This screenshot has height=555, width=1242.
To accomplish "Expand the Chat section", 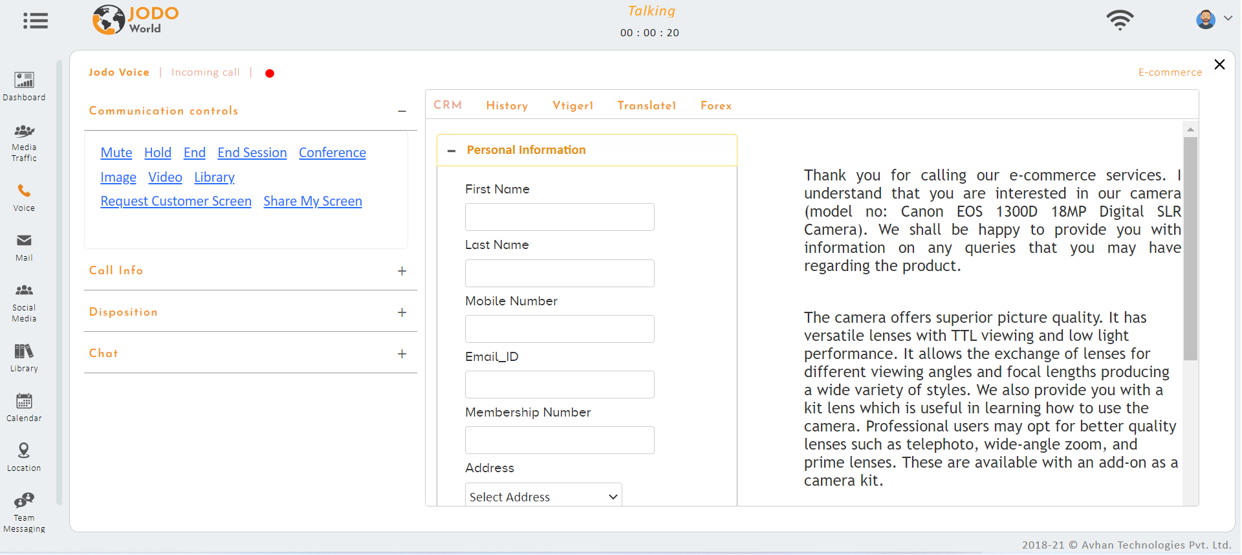I will [402, 354].
